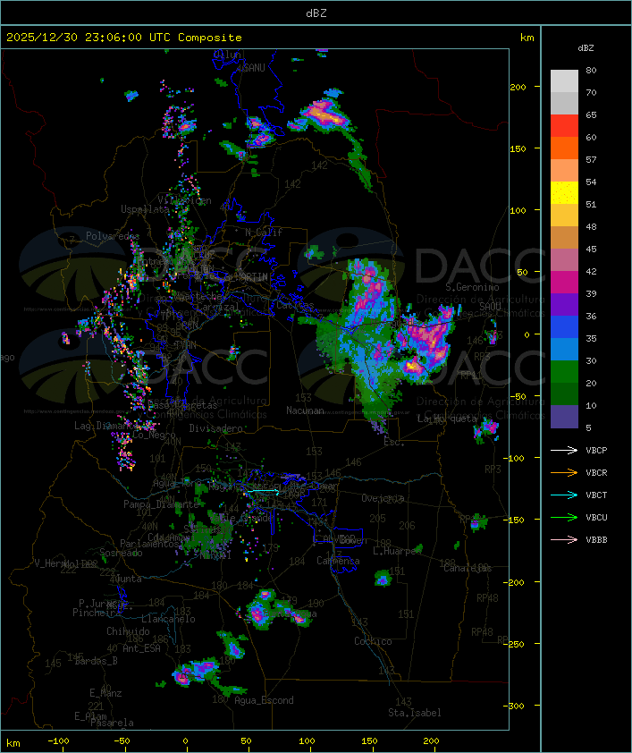Click the tan 45-48 dBZ legend swatch
The image size is (632, 753).
564,238
